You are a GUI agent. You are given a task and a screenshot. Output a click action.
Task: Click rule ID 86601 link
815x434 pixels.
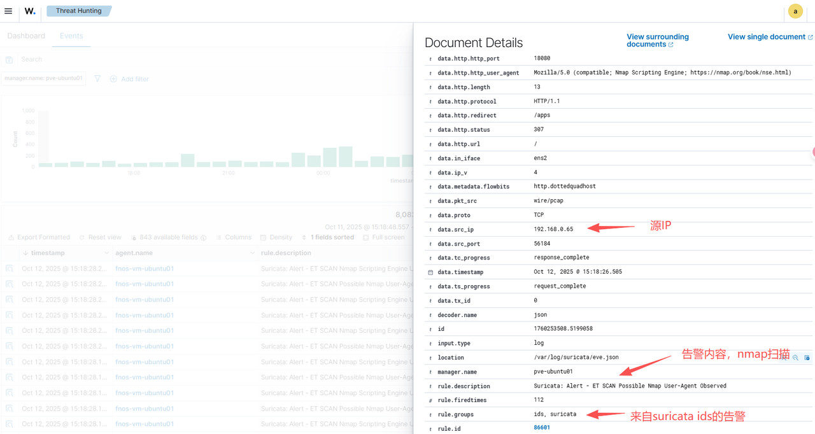click(542, 428)
